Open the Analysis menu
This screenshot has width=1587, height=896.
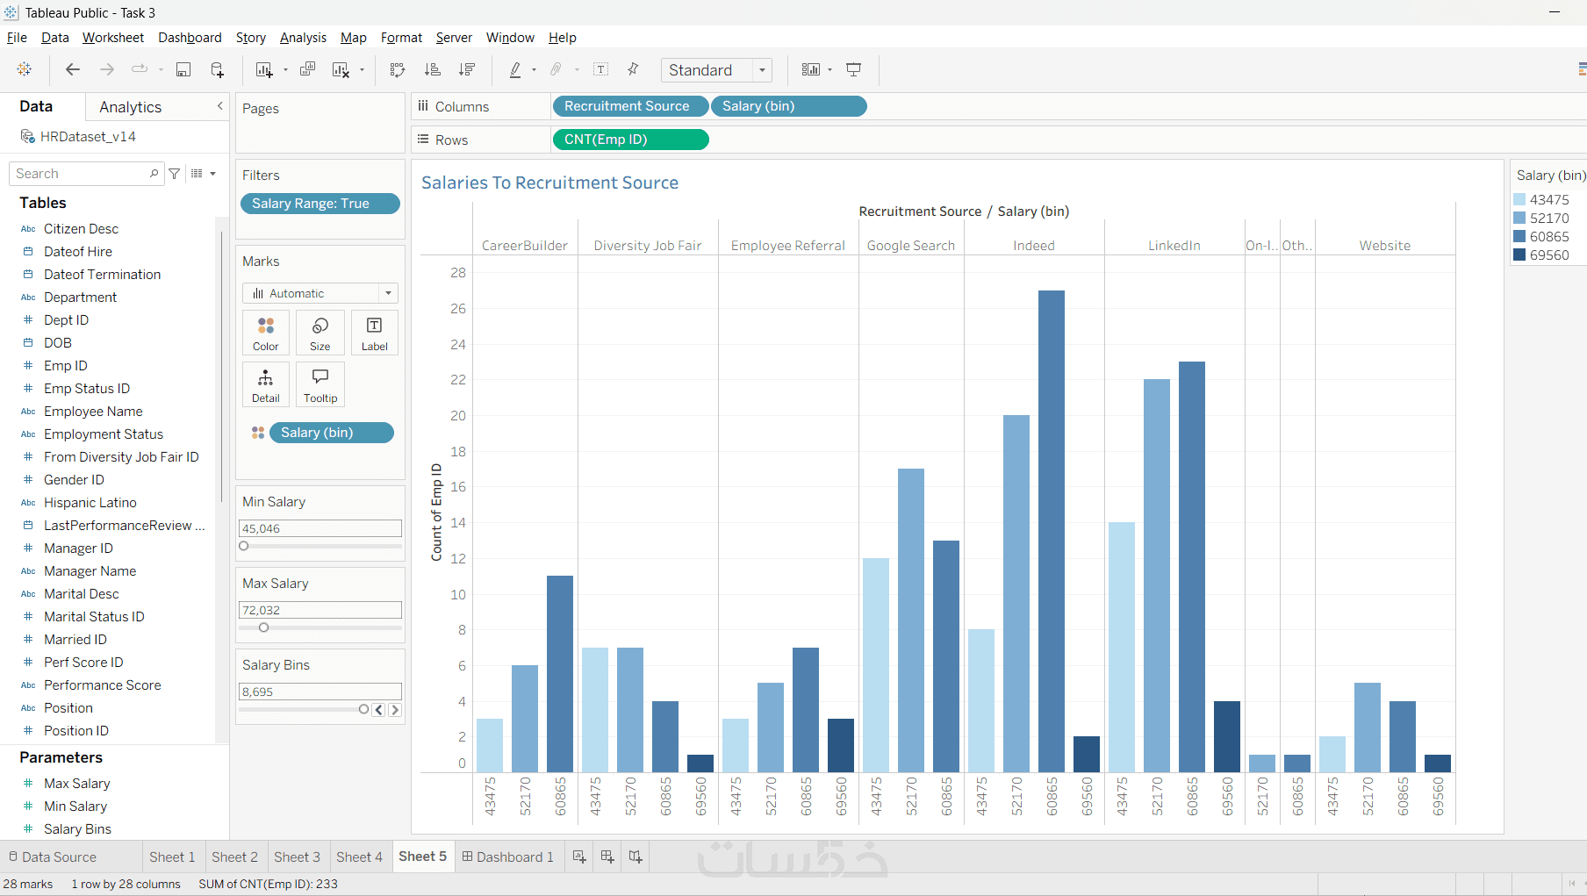[x=303, y=38]
